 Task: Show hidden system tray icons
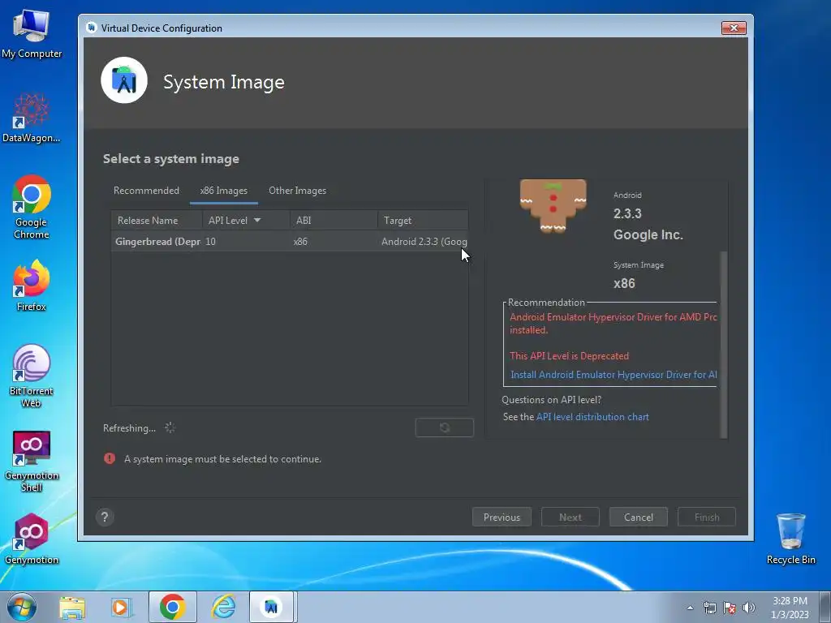(690, 608)
